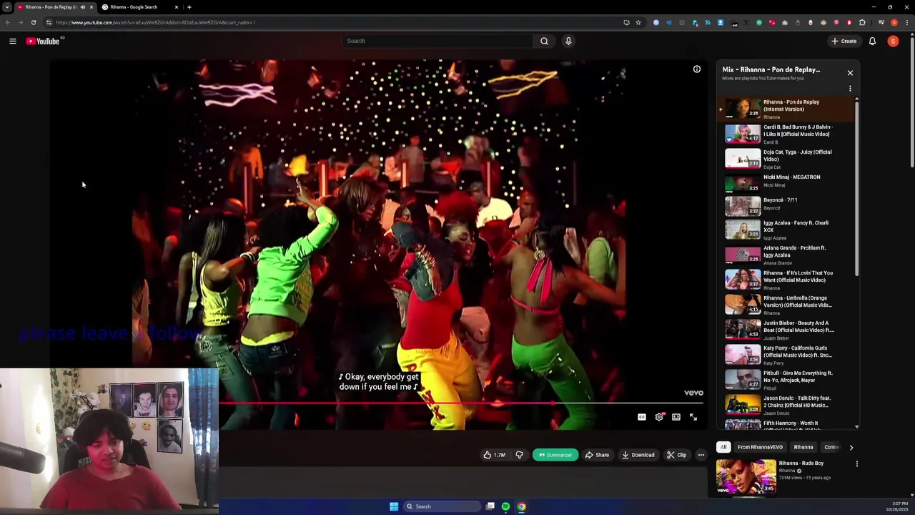Click the YouTube search magnifier button
The image size is (915, 515).
coord(544,41)
